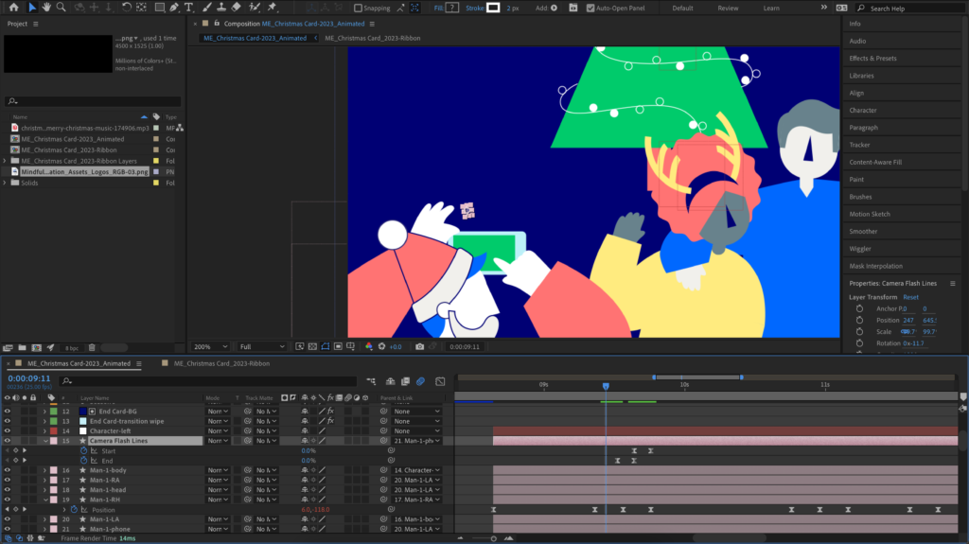
Task: Select the Puppet Pin tool
Action: [272, 8]
